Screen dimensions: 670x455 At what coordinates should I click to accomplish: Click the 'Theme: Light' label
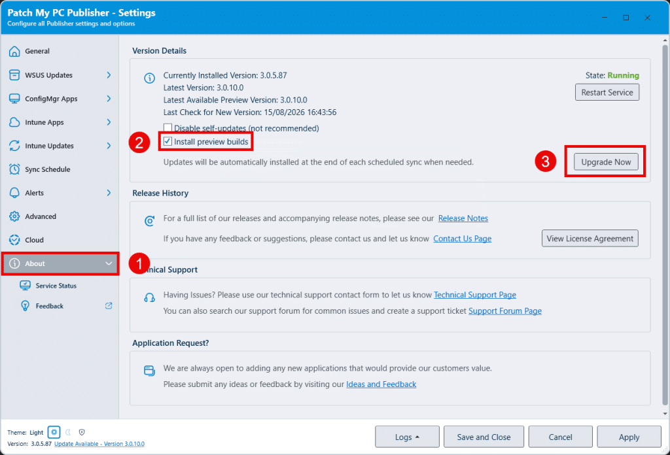coord(26,432)
